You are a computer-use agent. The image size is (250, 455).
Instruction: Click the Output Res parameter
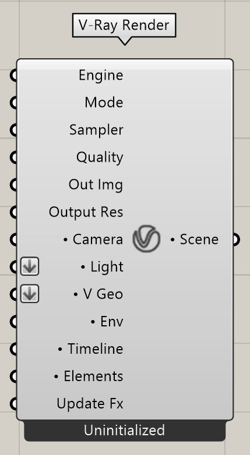click(x=86, y=212)
